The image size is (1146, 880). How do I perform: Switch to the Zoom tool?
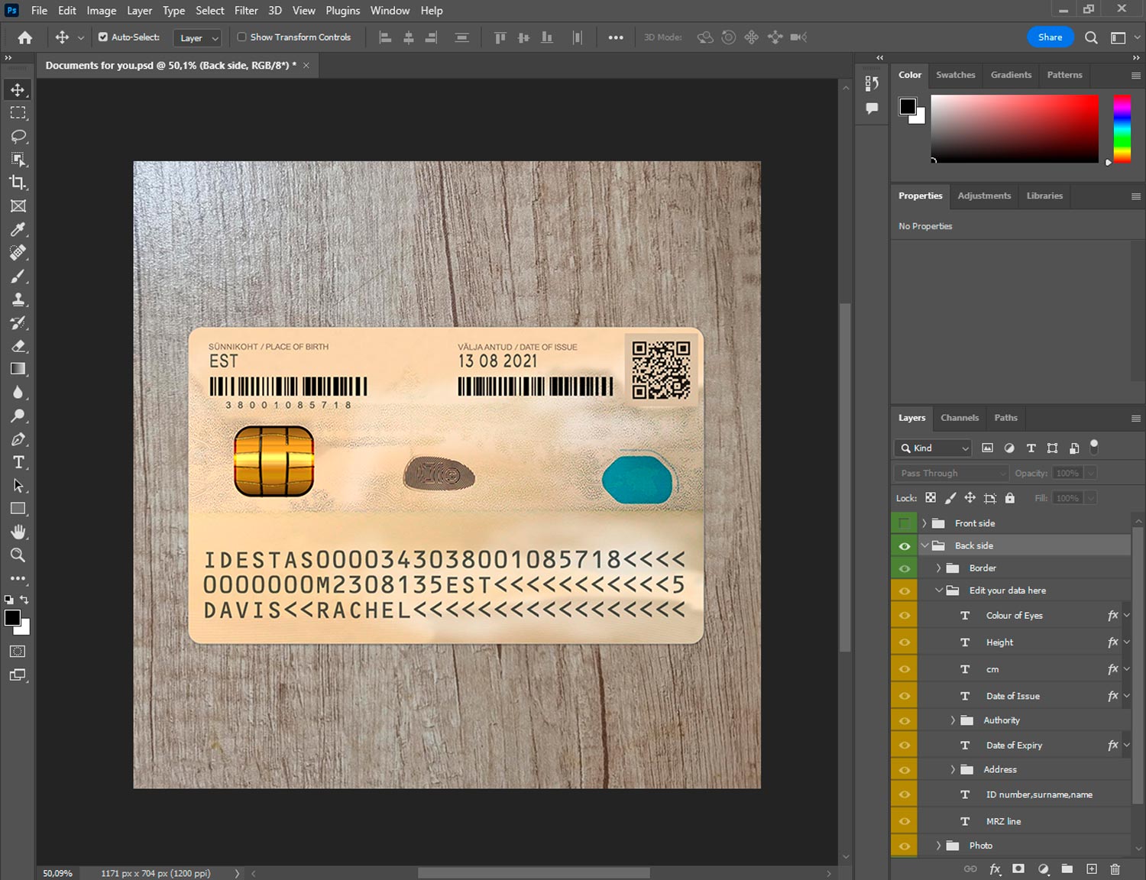(x=18, y=555)
